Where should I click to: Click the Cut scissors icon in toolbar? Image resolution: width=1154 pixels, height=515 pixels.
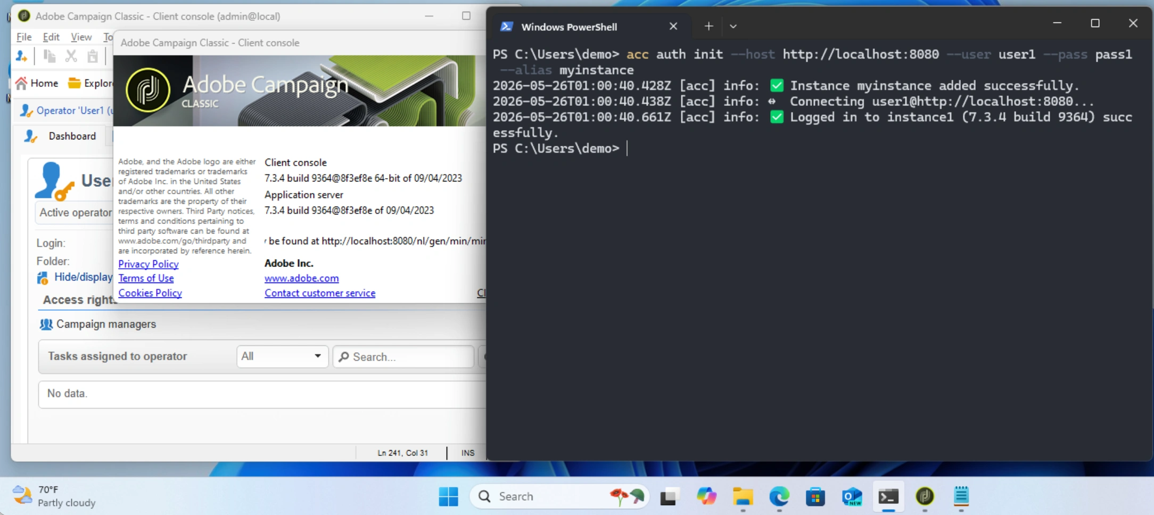71,56
